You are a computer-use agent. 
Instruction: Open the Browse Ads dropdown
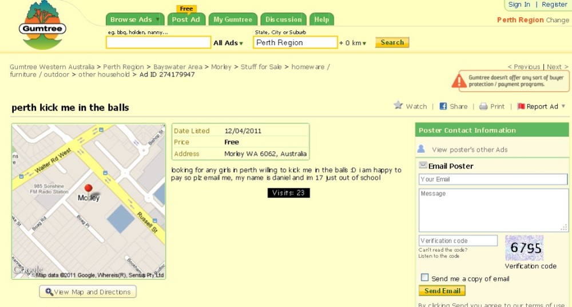134,19
